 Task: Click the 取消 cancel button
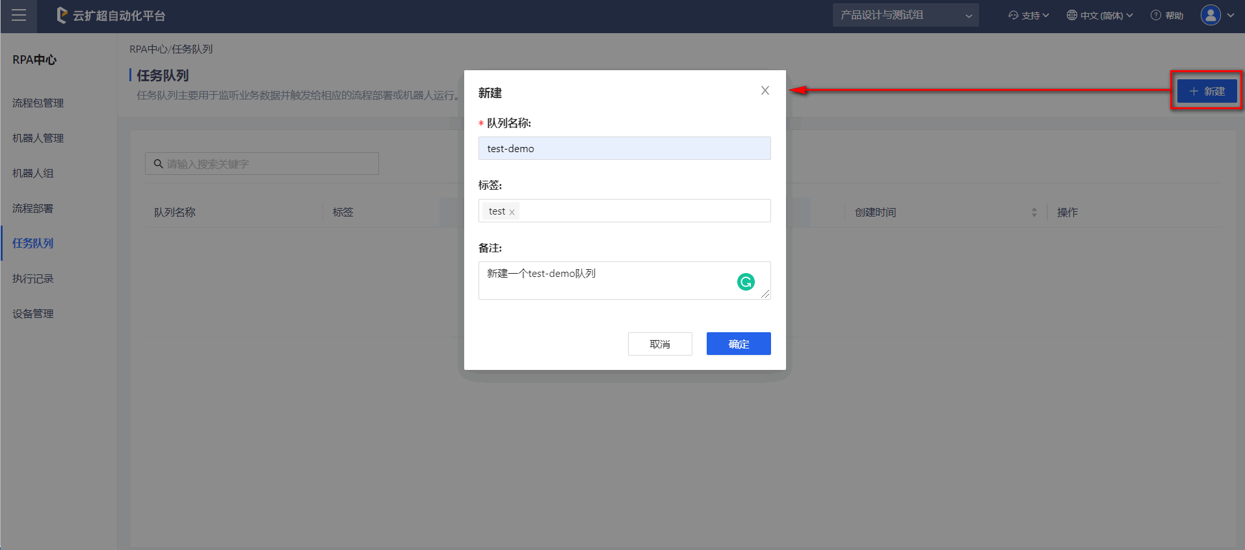(660, 344)
